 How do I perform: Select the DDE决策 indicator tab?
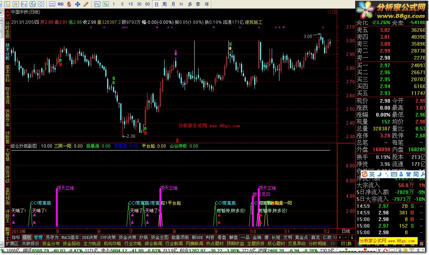[x=90, y=237]
